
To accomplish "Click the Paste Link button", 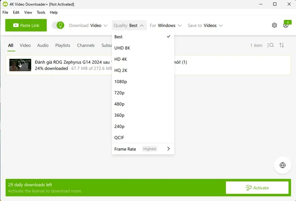I will click(x=26, y=25).
